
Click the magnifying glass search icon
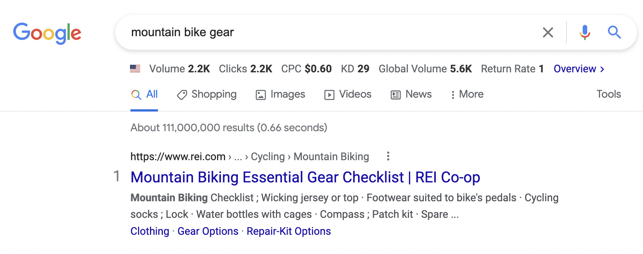pyautogui.click(x=614, y=32)
